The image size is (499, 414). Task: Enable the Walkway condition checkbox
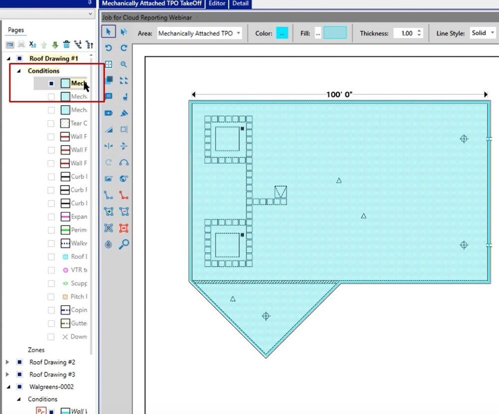point(51,243)
